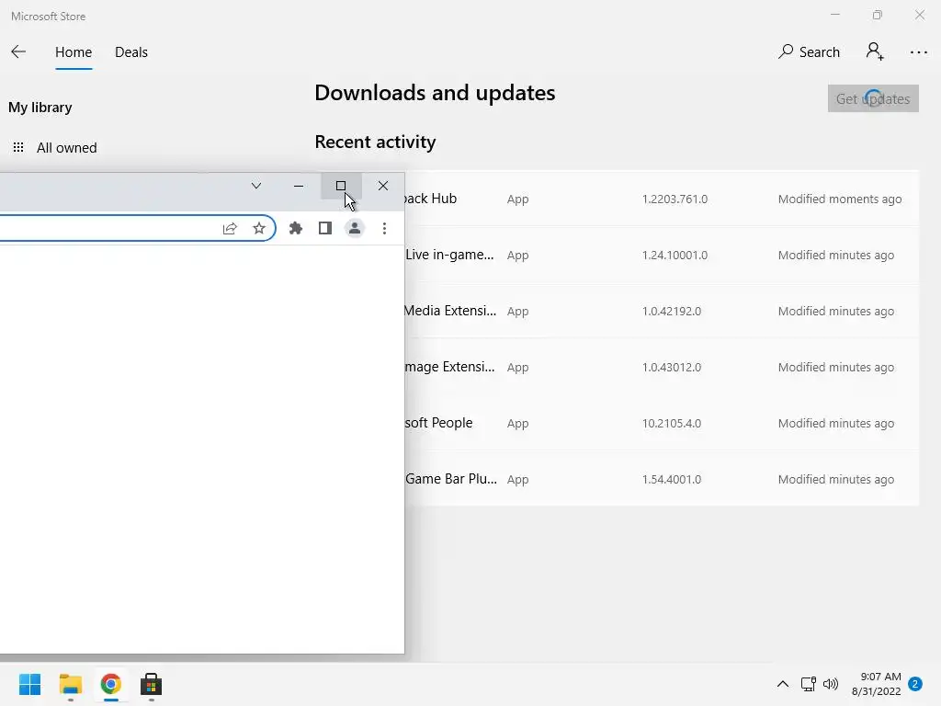The width and height of the screenshot is (941, 706).
Task: Click the Get updates button
Action: (873, 98)
